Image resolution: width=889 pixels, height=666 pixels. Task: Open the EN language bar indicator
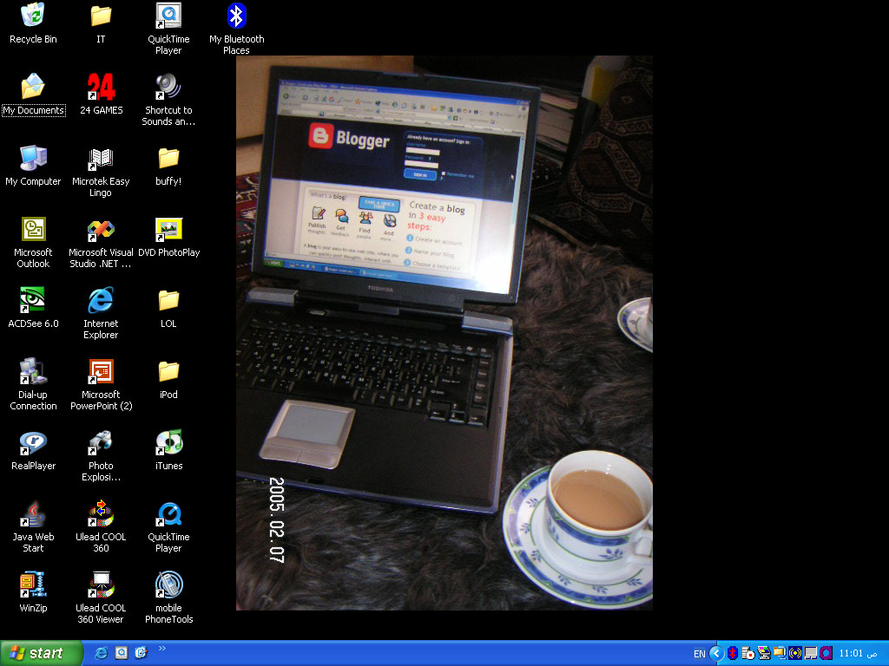coord(700,654)
